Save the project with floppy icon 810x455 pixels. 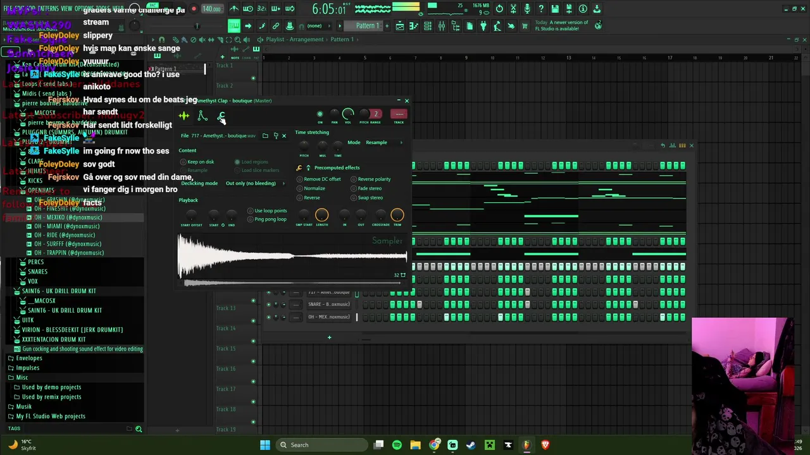[x=555, y=9]
